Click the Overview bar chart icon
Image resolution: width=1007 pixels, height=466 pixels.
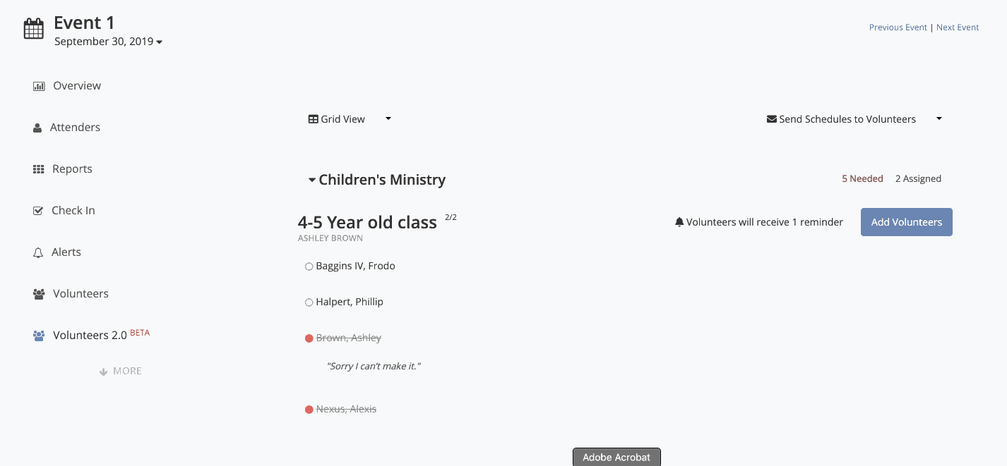coord(39,86)
